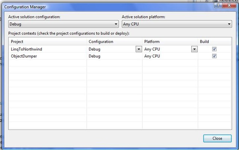Expand LinqToNorthwind's Platform dropdown arrow

(194, 49)
